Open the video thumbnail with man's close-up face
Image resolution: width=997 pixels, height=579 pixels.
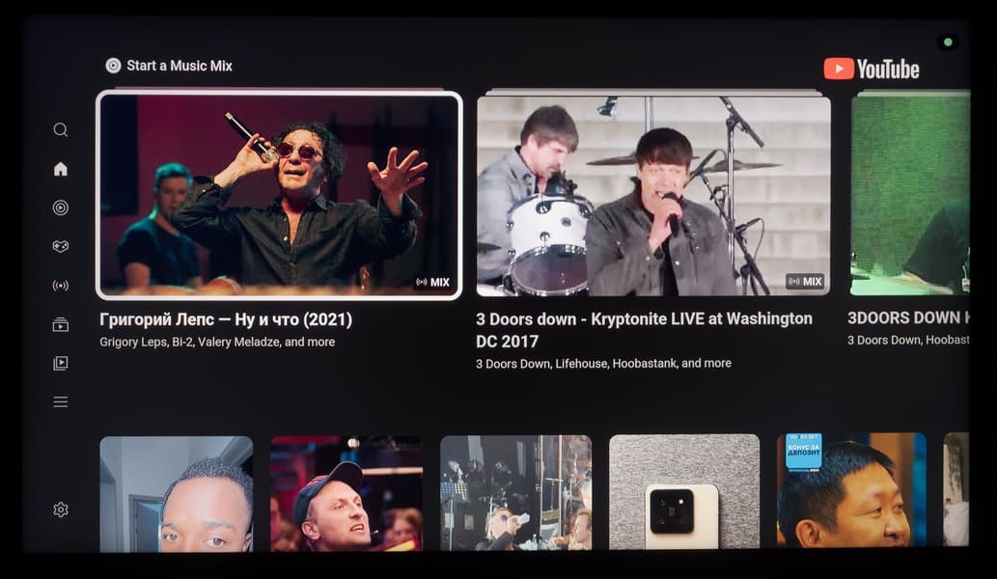click(176, 493)
